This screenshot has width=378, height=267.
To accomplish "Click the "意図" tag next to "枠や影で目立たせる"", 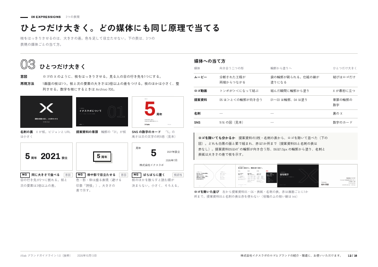I will 124,175.
